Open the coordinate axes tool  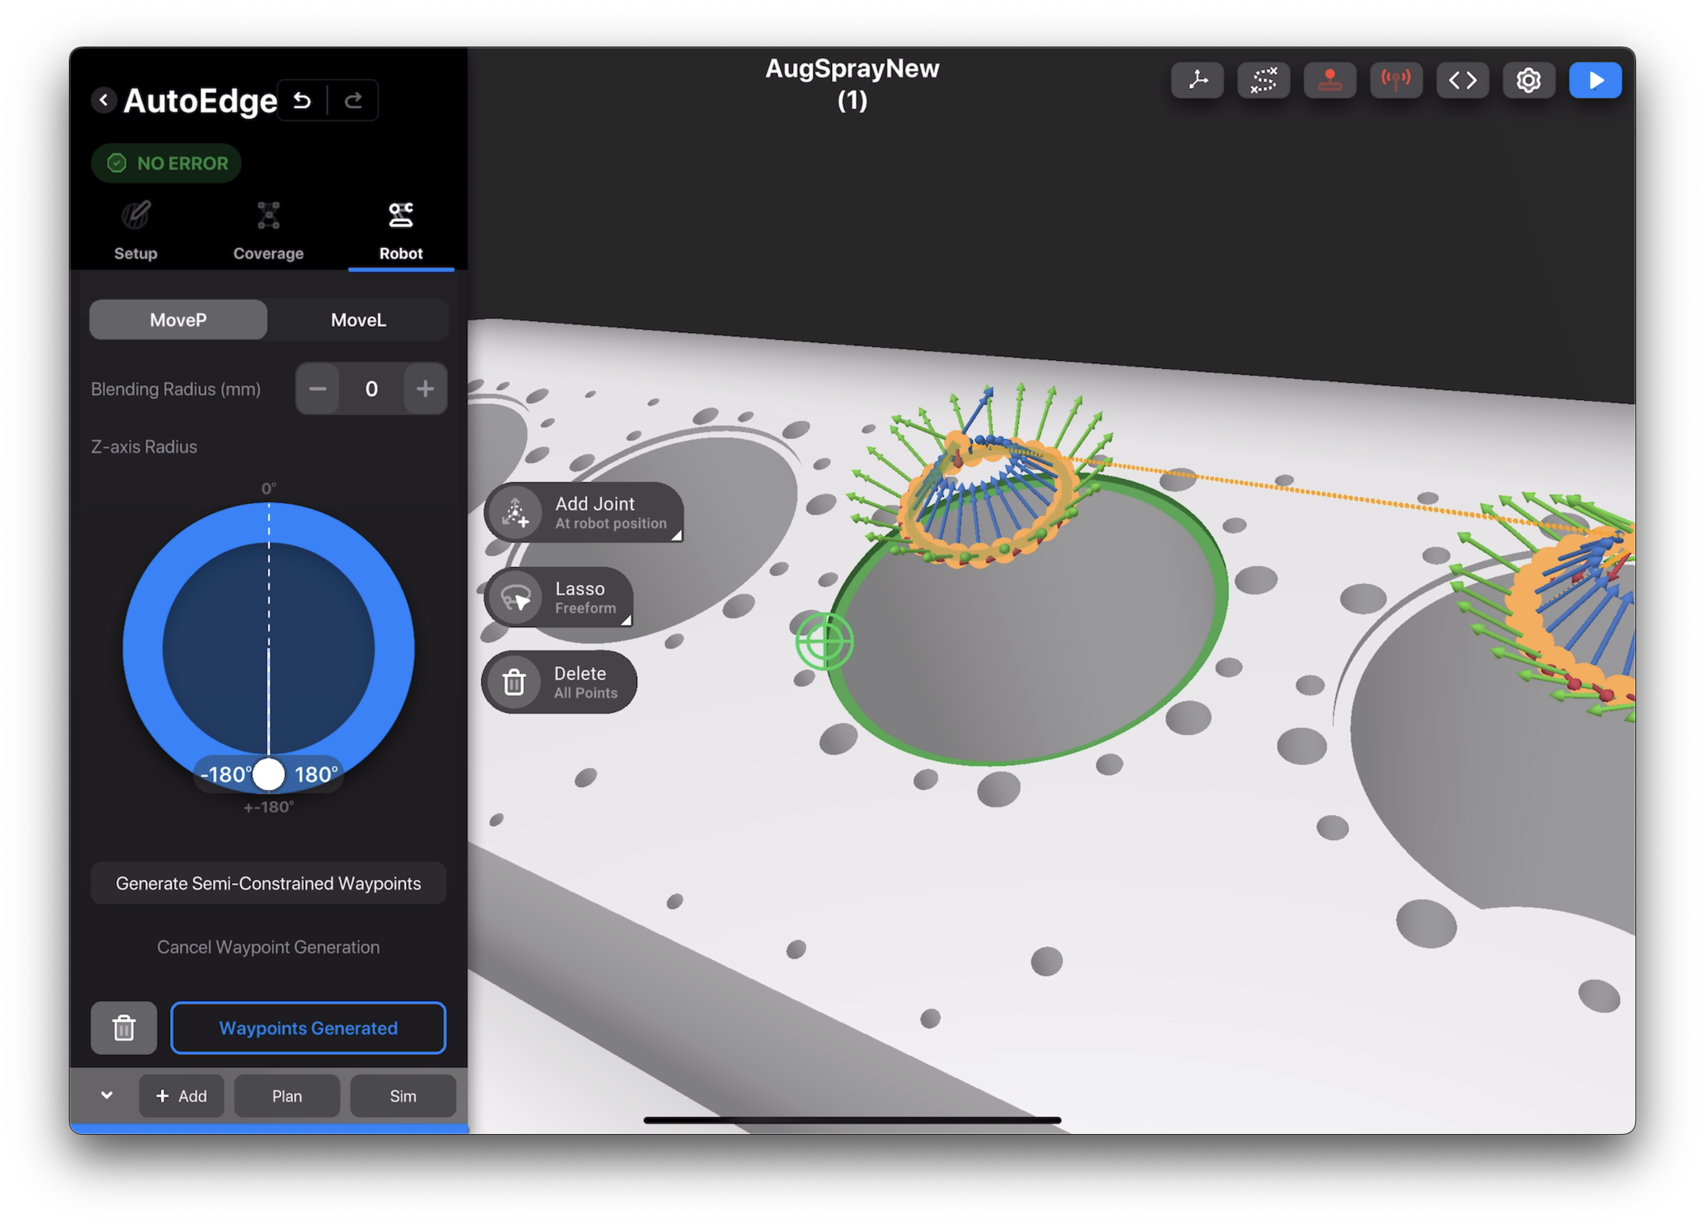[x=1198, y=79]
